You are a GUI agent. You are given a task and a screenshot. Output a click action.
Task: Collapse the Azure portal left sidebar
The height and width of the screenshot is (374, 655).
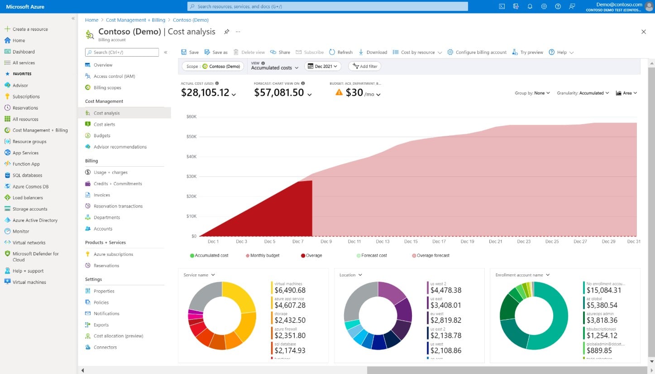coord(73,19)
